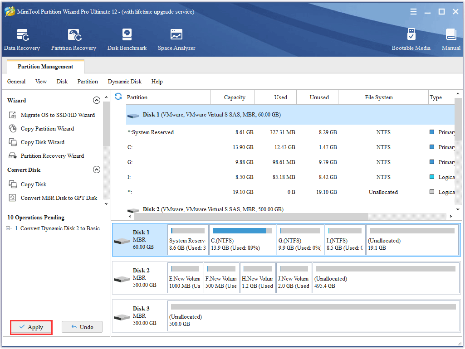
Task: Select the I: partition row in the list
Action: 290,177
